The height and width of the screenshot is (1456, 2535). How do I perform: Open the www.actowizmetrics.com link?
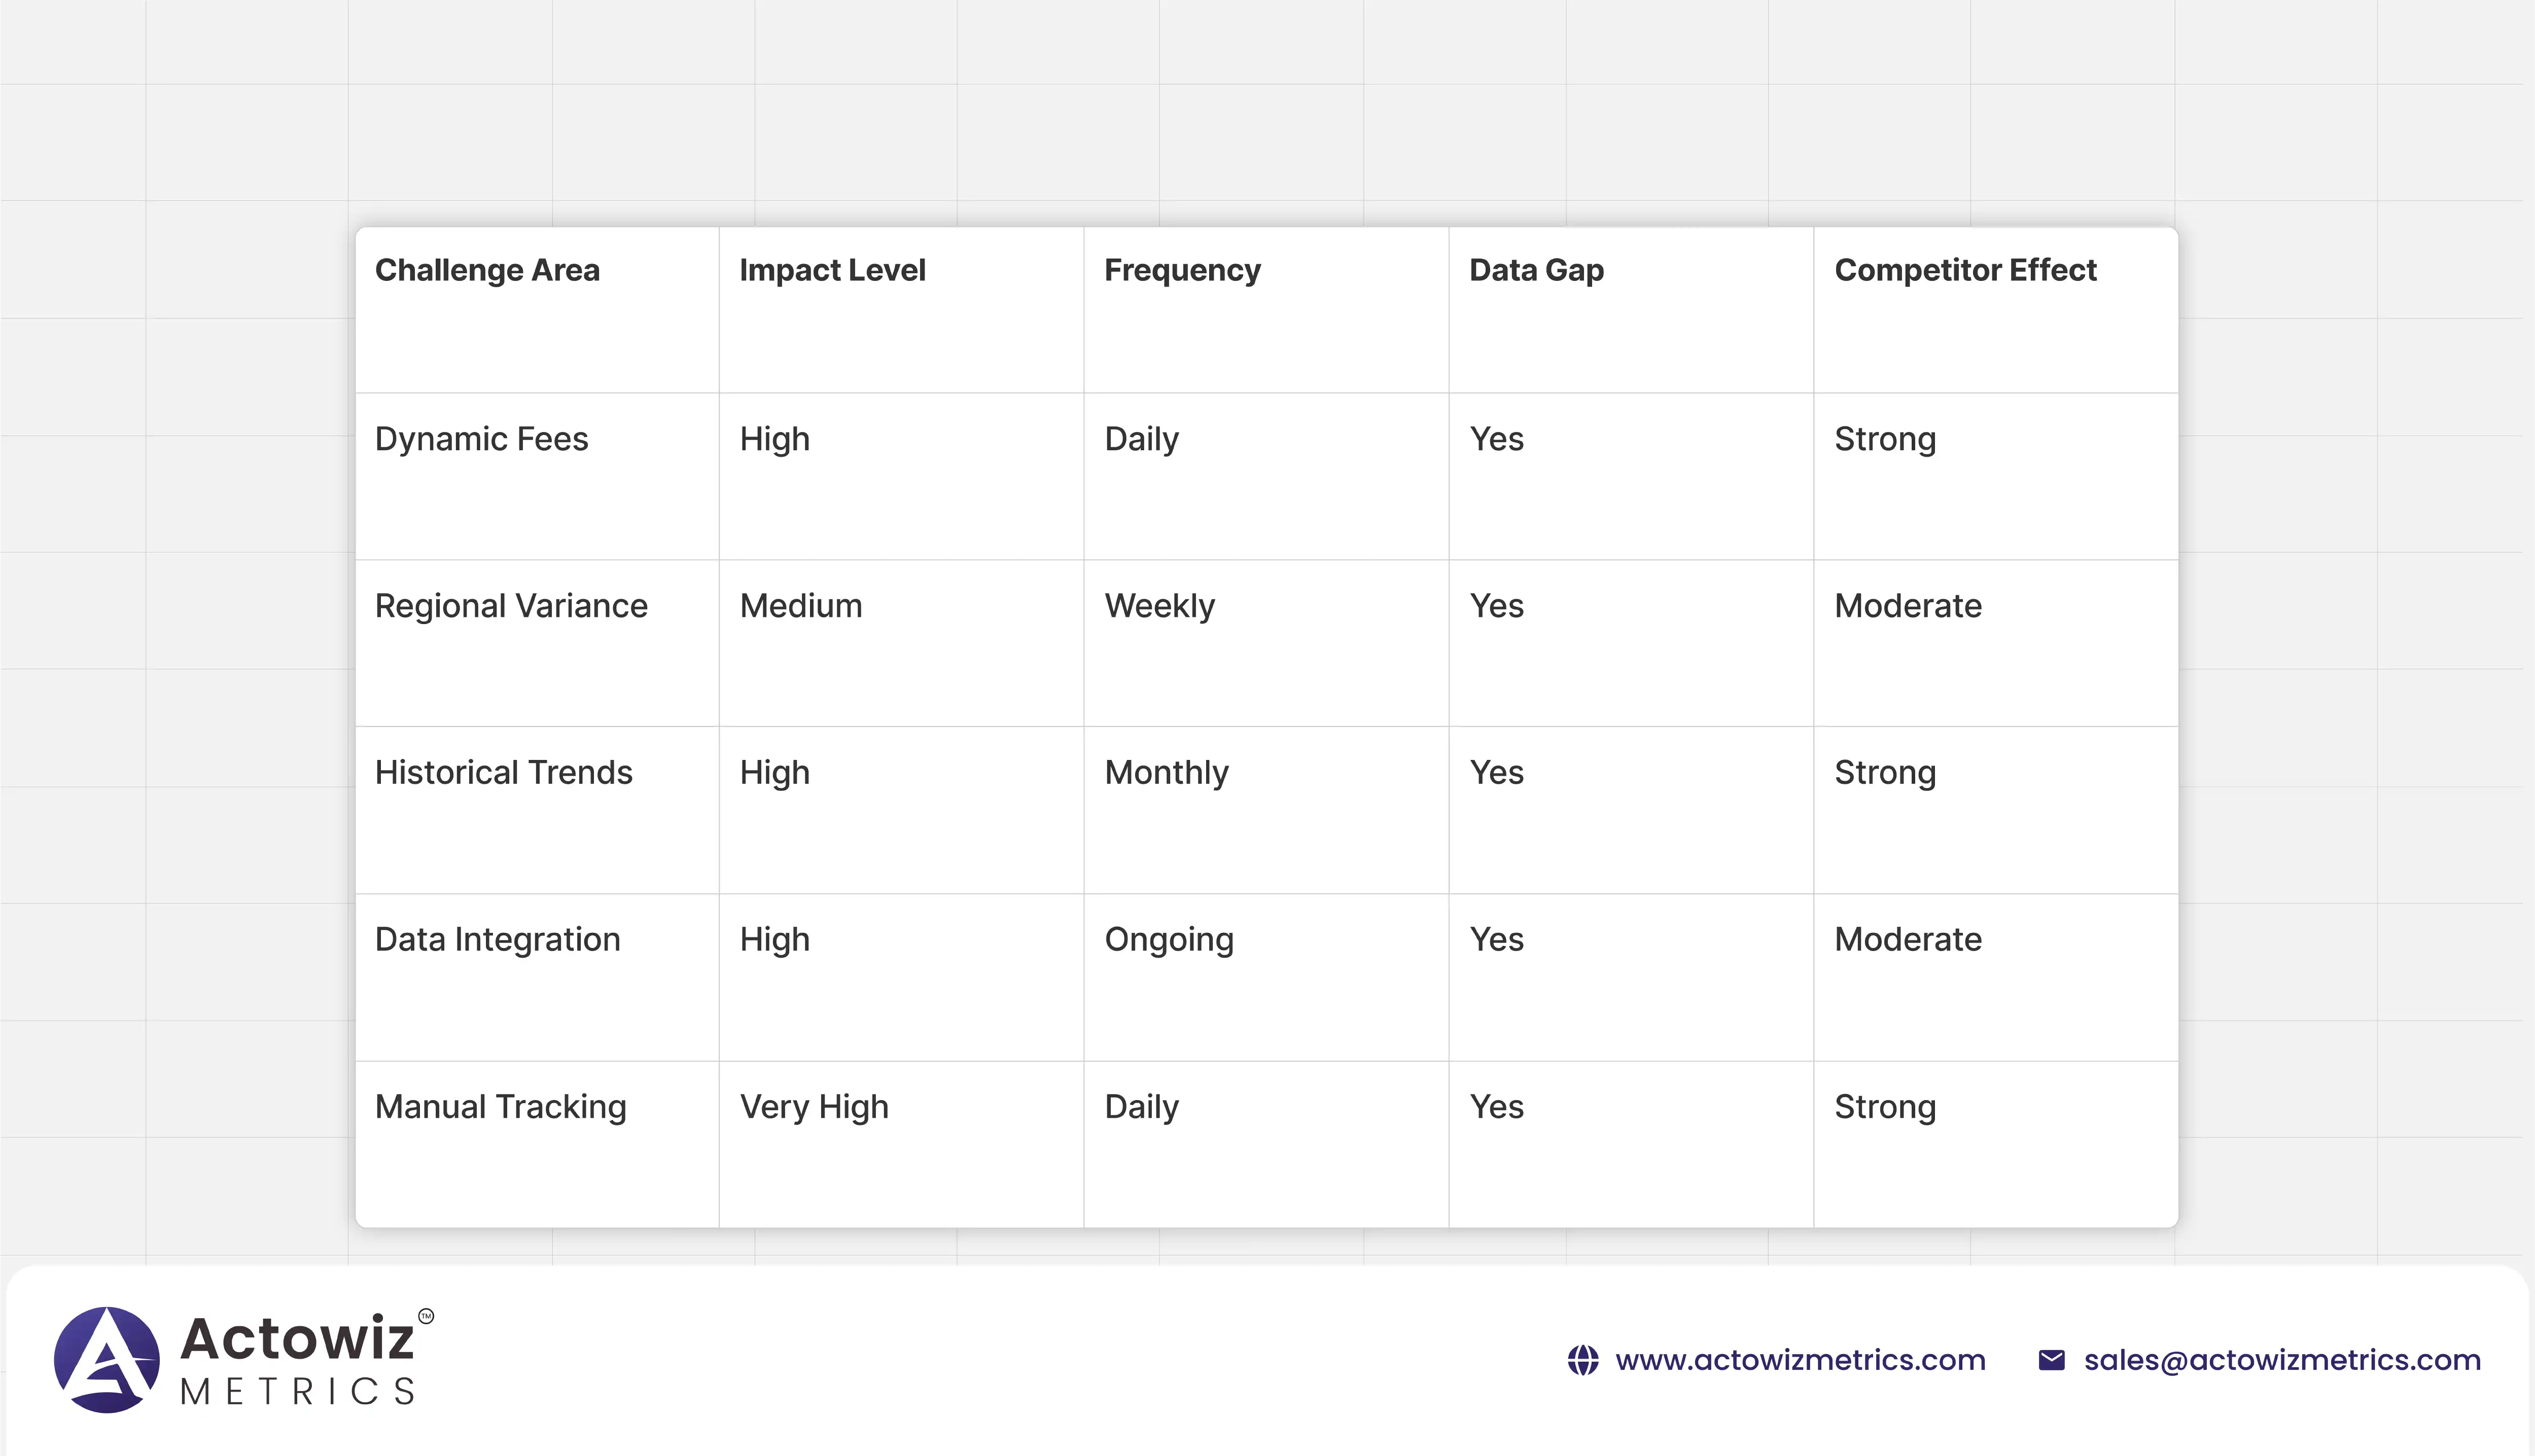pyautogui.click(x=1800, y=1360)
